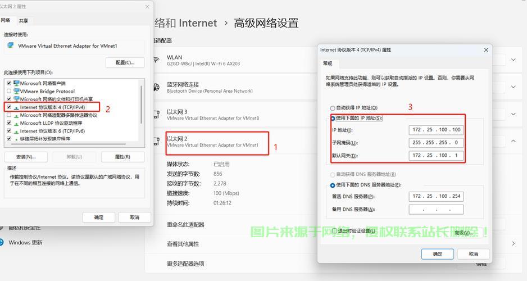
Task: Select the 自动获得 IP 地址 radio button
Action: click(x=333, y=108)
